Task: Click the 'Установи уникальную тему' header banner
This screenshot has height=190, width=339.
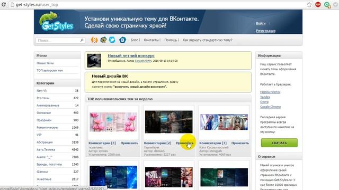Action: click(141, 22)
